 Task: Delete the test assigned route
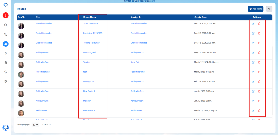259,53
